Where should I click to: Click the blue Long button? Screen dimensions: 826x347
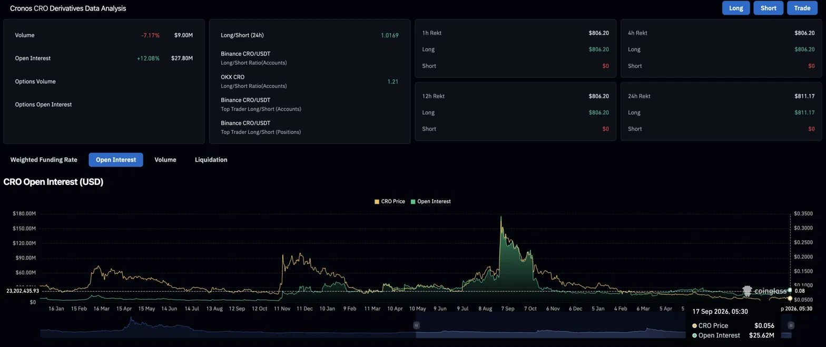click(x=736, y=8)
